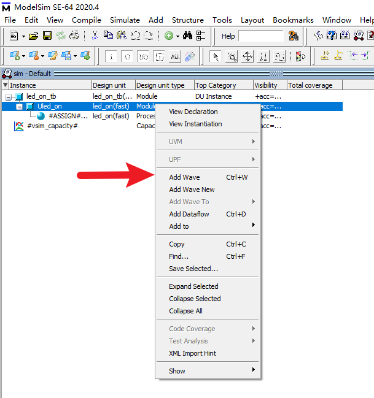Toggle the Inputs filter button (I)
Screen dimensions: 374x398
pyautogui.click(x=111, y=56)
